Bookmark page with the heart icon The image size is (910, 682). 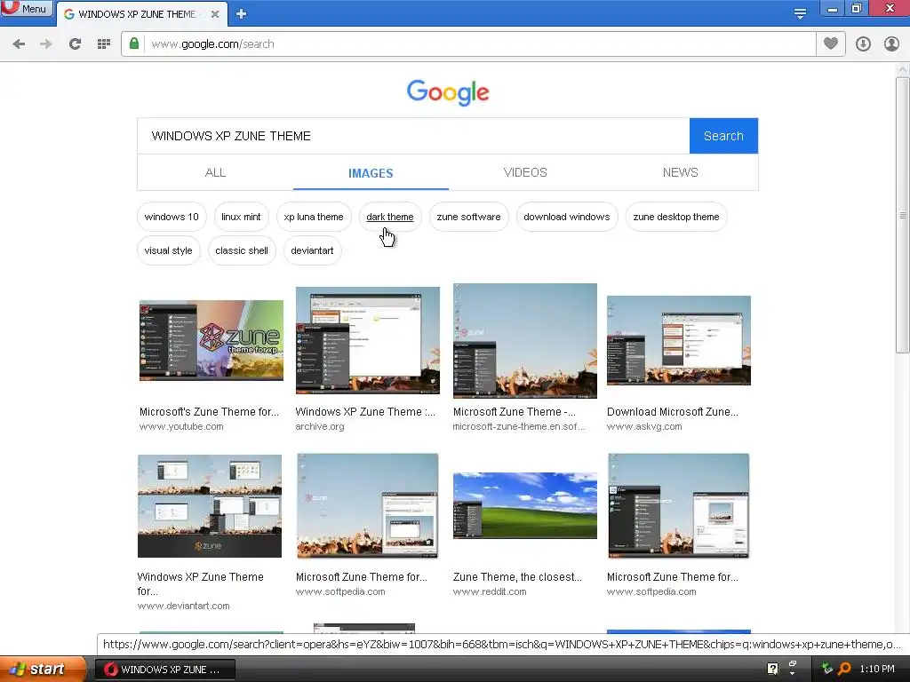point(831,44)
